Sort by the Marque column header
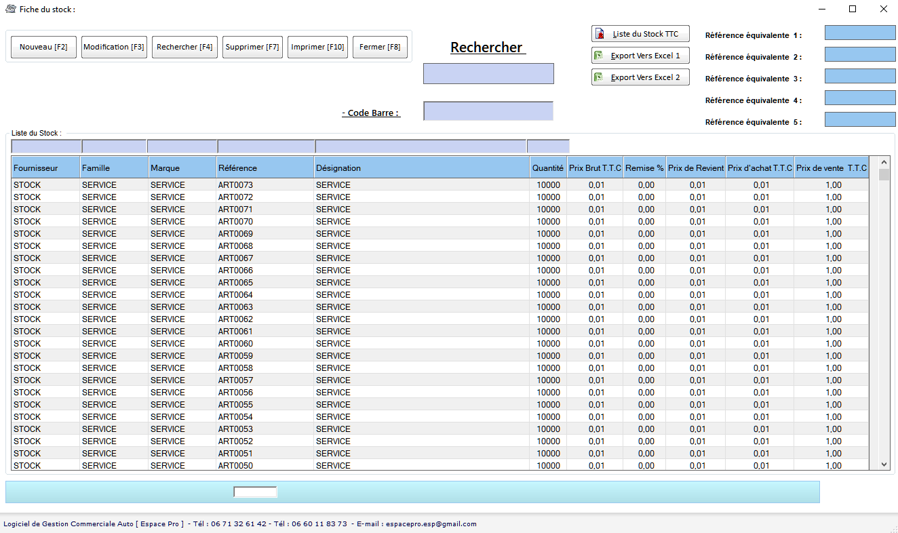The image size is (898, 533). pyautogui.click(x=182, y=168)
